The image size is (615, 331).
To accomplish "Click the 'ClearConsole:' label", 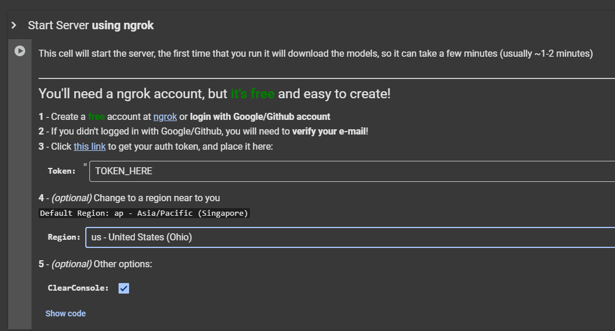I will [x=78, y=288].
